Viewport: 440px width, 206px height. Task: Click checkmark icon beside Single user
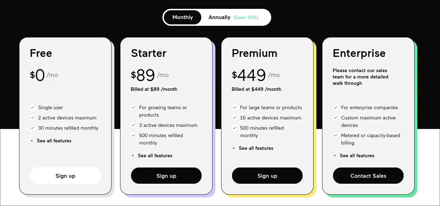pos(32,107)
